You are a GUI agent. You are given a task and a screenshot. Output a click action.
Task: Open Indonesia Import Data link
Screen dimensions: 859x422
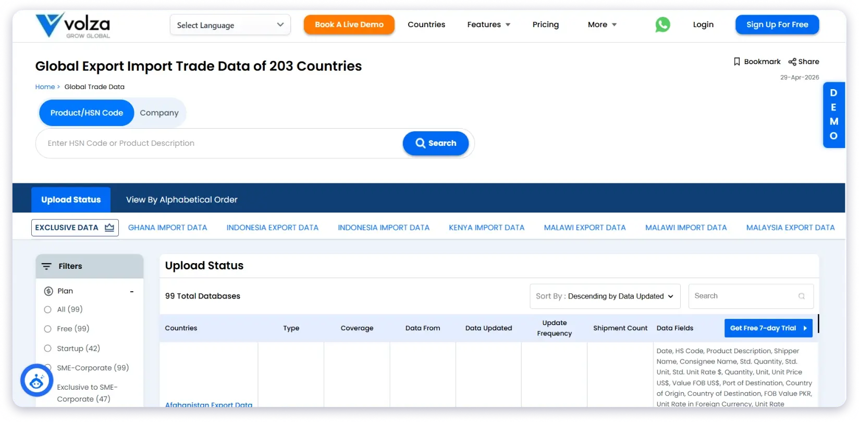(x=384, y=228)
